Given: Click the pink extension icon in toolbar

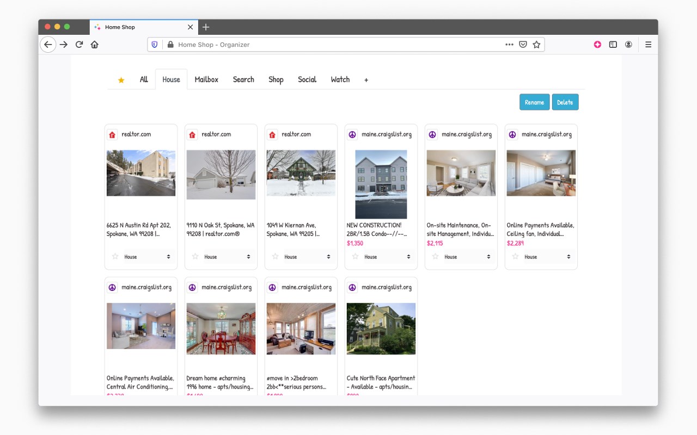Looking at the screenshot, I should coord(597,45).
